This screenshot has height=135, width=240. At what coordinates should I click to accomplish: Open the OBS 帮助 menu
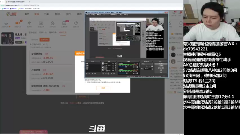pyautogui.click(x=126, y=15)
